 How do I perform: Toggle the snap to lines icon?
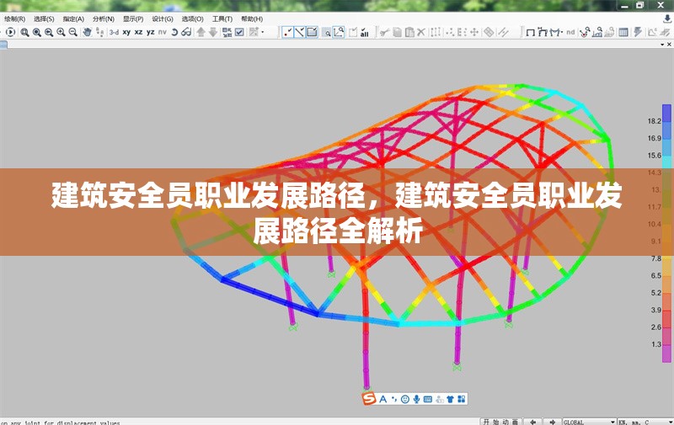point(300,32)
